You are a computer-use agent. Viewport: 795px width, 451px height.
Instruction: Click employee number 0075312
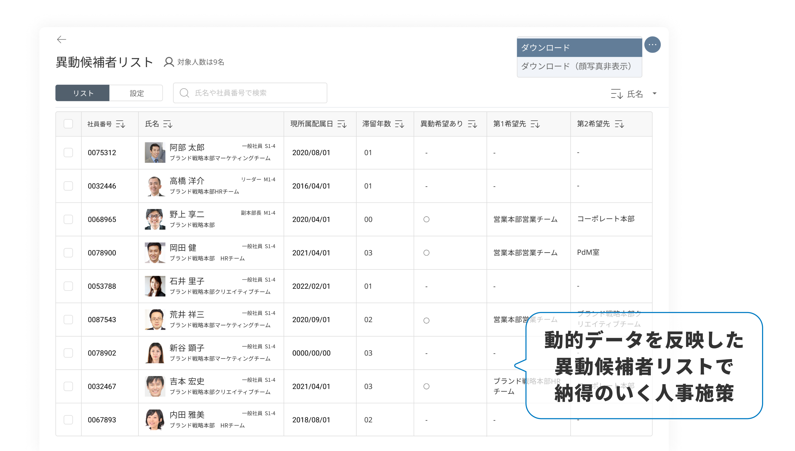point(102,153)
